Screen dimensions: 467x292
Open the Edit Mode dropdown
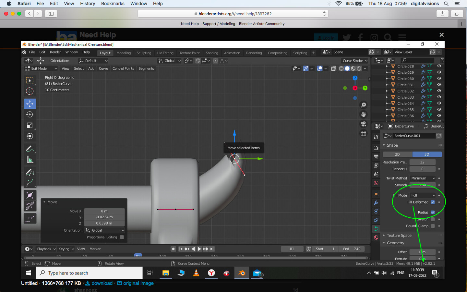[41, 68]
